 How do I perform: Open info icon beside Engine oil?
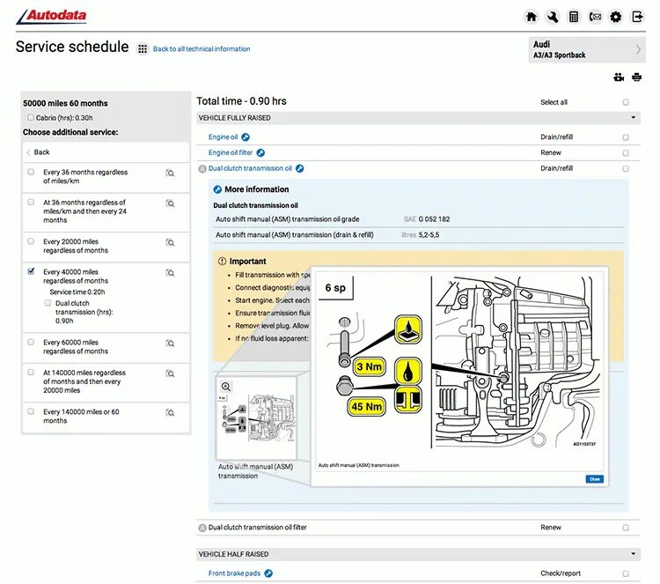pyautogui.click(x=246, y=137)
